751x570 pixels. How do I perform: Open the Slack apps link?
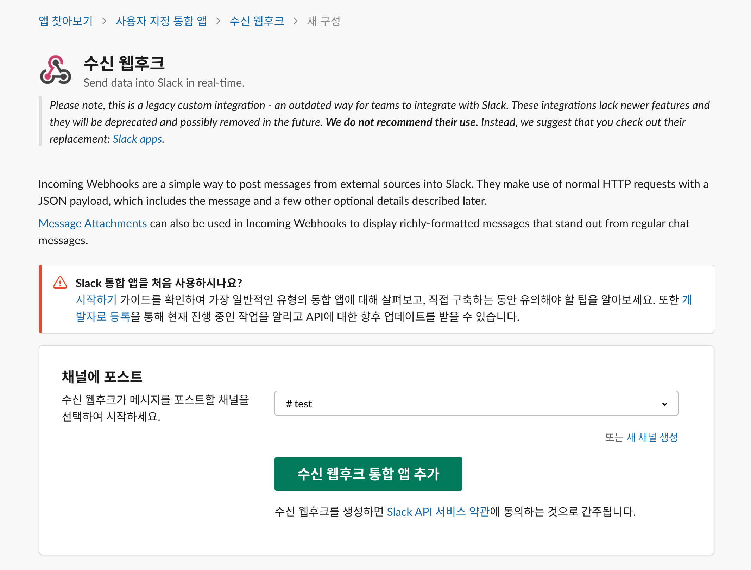[137, 139]
